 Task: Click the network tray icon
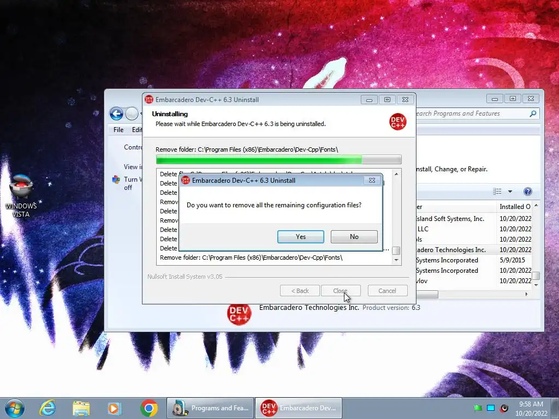coord(491,408)
